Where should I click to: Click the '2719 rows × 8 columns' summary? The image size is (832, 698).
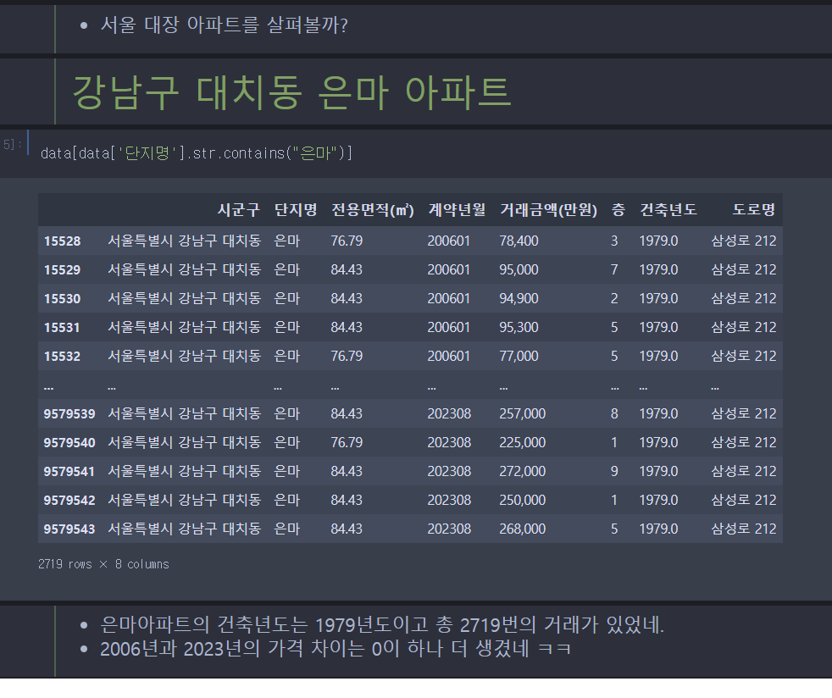[103, 564]
